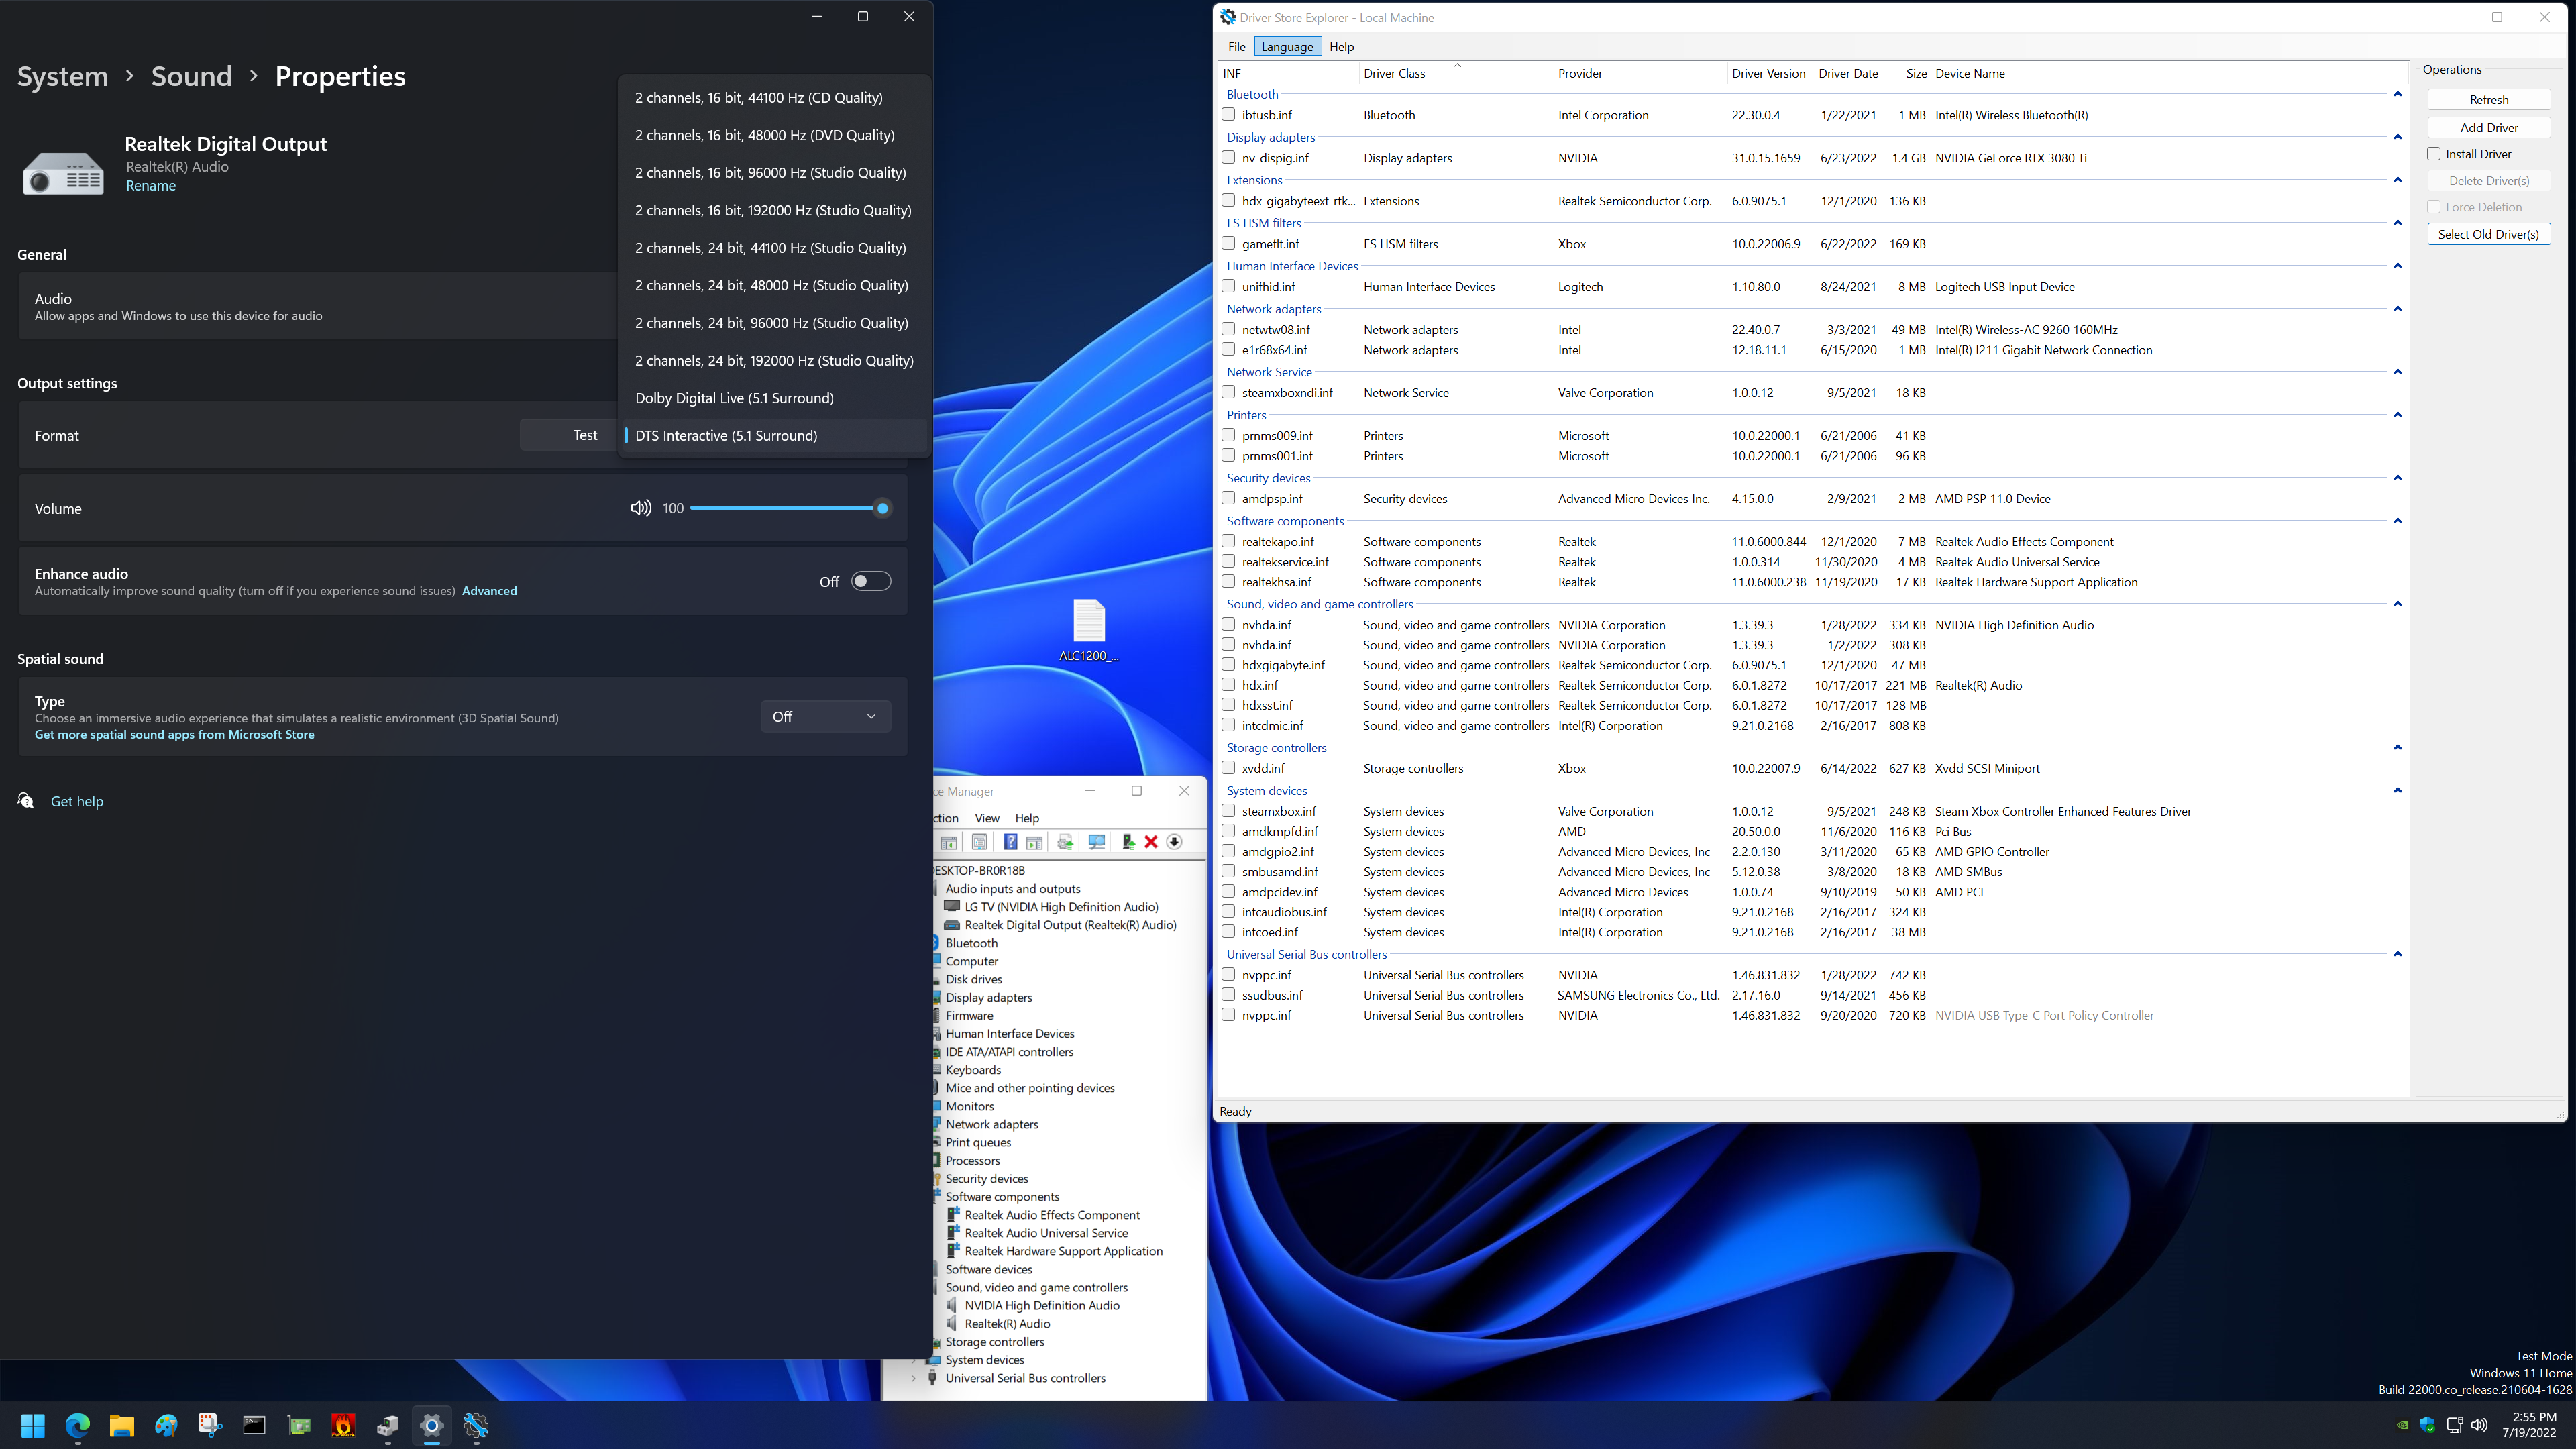Collapse the Network adapters group arrow
Viewport: 2576px width, 1449px height.
pos(2397,309)
